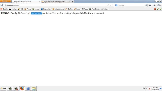This screenshot has width=162, height=91.
Task: Open the bookmarks menu toolbar icon
Action: click(x=159, y=5)
